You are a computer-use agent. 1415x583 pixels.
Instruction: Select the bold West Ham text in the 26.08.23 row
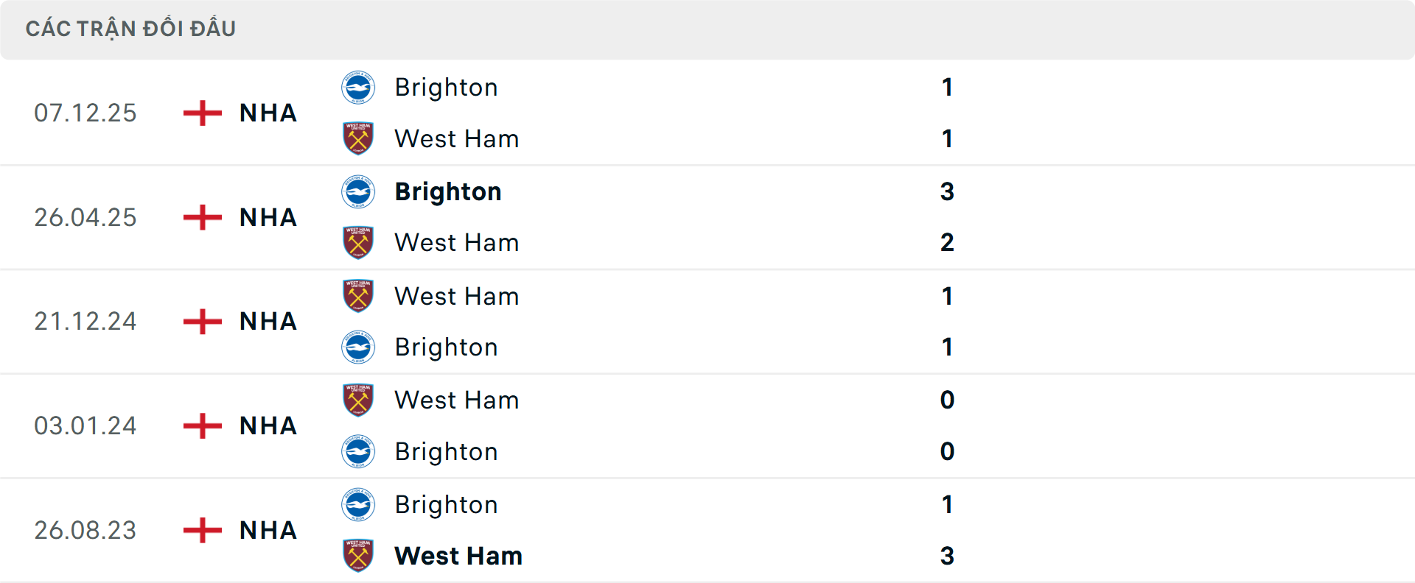(458, 556)
